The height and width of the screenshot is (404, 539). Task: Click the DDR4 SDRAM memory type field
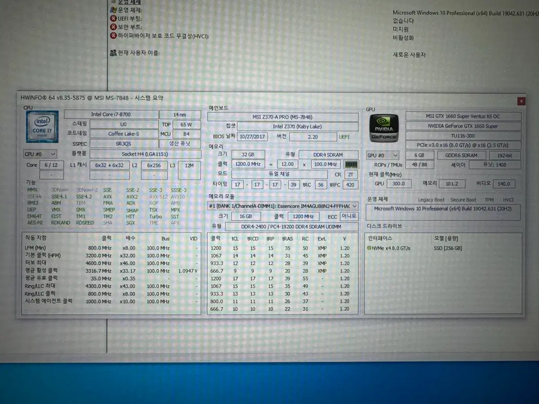click(x=328, y=155)
